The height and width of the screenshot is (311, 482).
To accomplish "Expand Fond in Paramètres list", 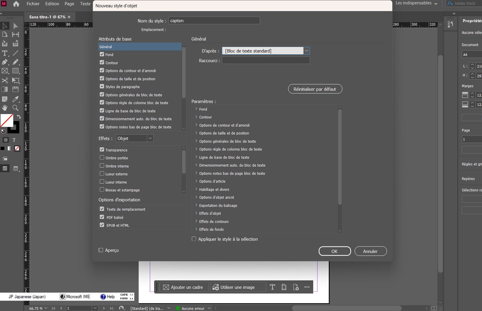I will (196, 109).
